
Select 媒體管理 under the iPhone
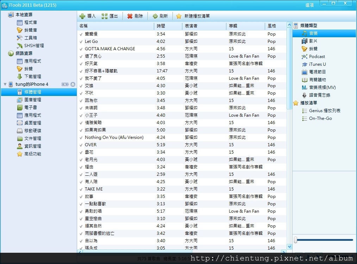(39, 92)
